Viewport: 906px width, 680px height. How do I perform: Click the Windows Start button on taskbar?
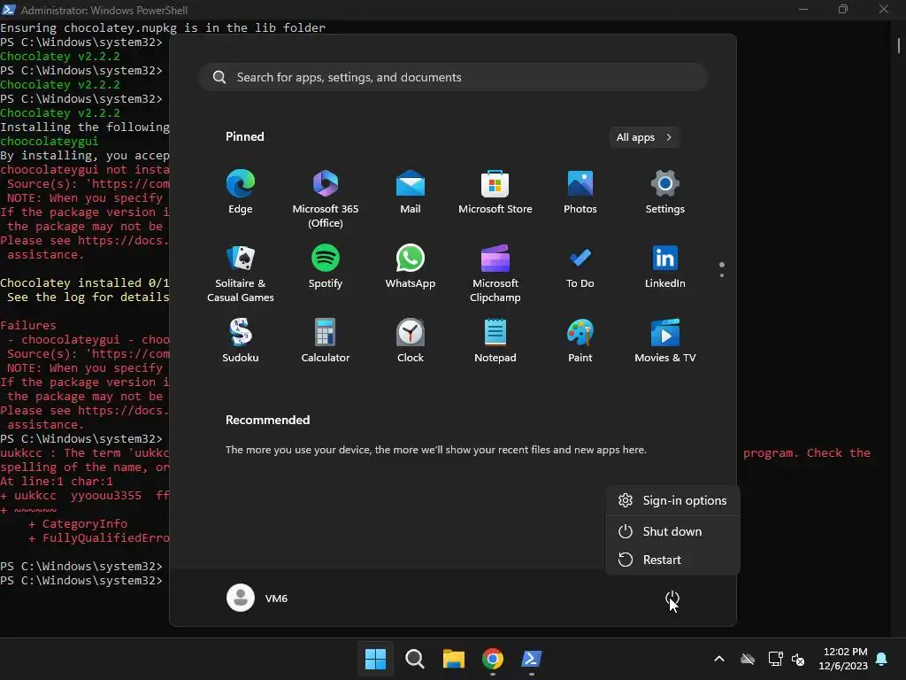(375, 659)
